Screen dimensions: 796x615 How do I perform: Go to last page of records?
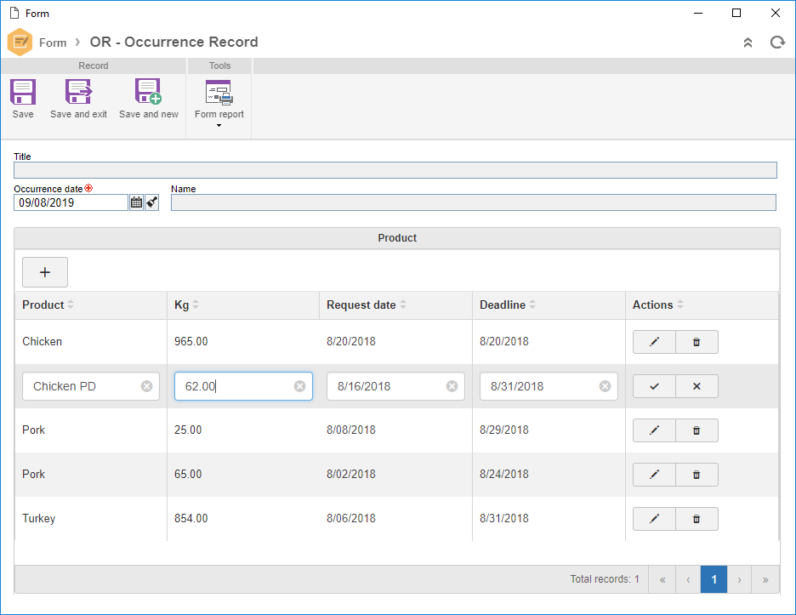click(765, 579)
